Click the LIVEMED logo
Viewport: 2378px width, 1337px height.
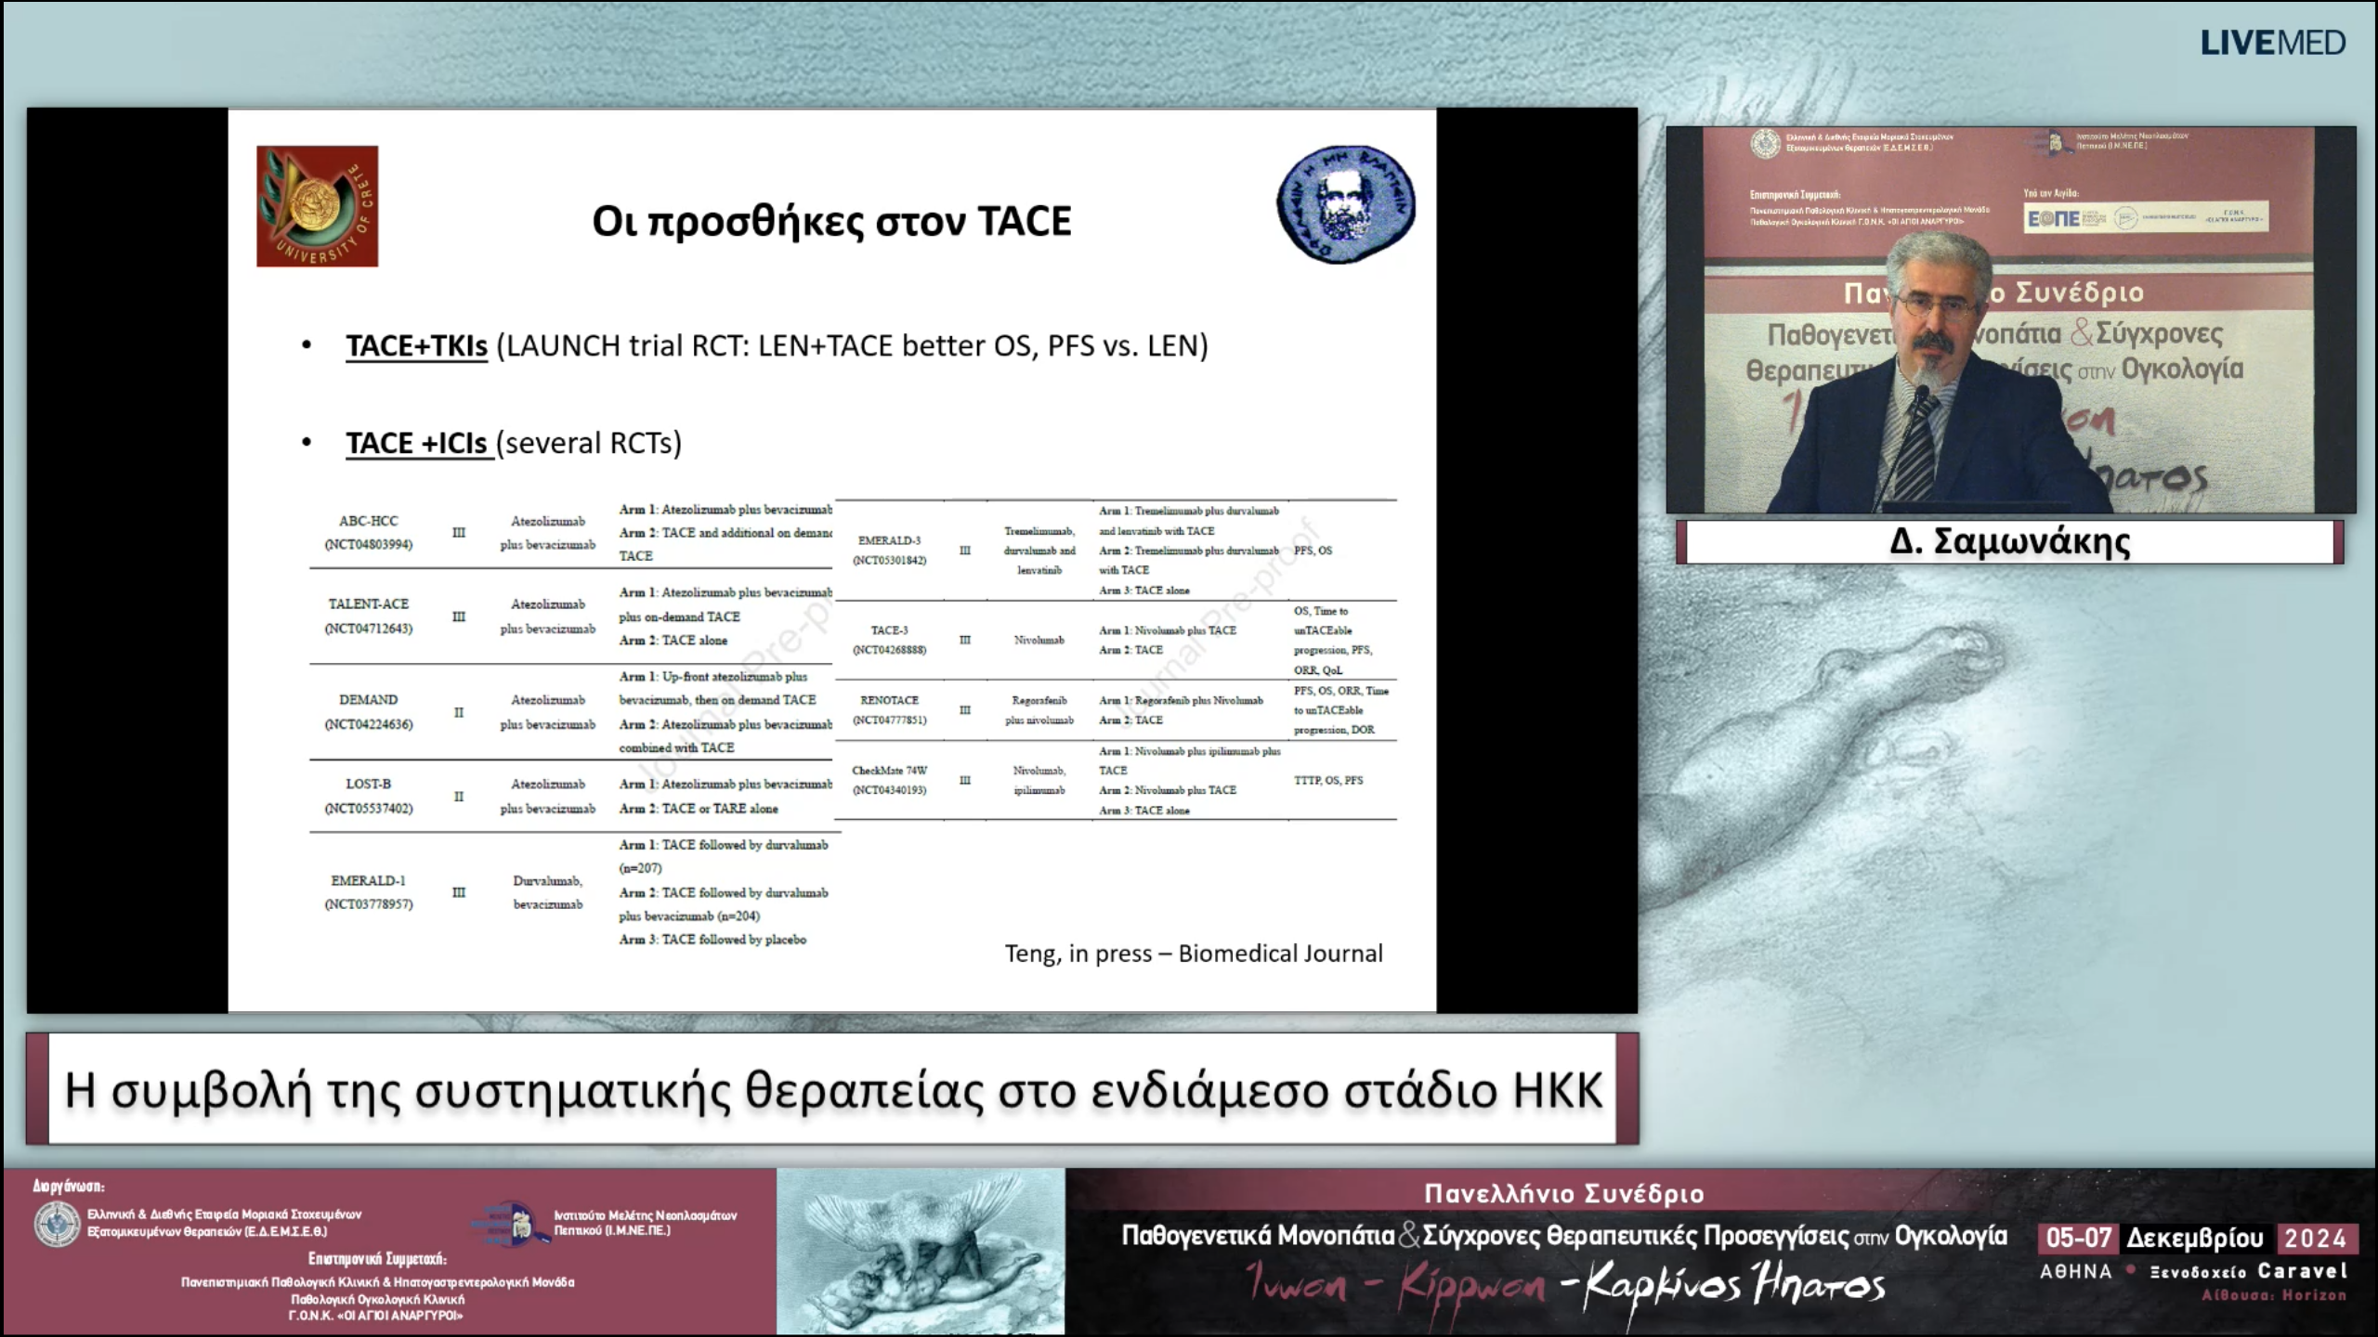2272,43
